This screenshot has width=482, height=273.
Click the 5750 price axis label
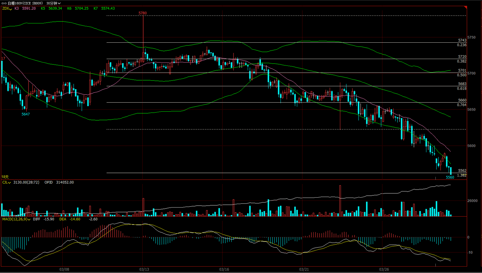pyautogui.click(x=471, y=37)
